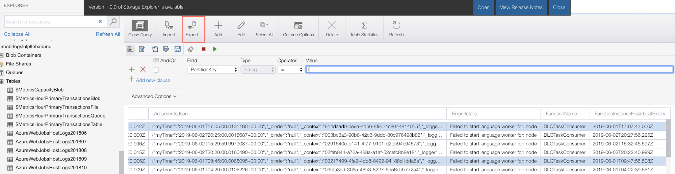675x174 pixels.
Task: Run the query with green play button
Action: pyautogui.click(x=215, y=49)
